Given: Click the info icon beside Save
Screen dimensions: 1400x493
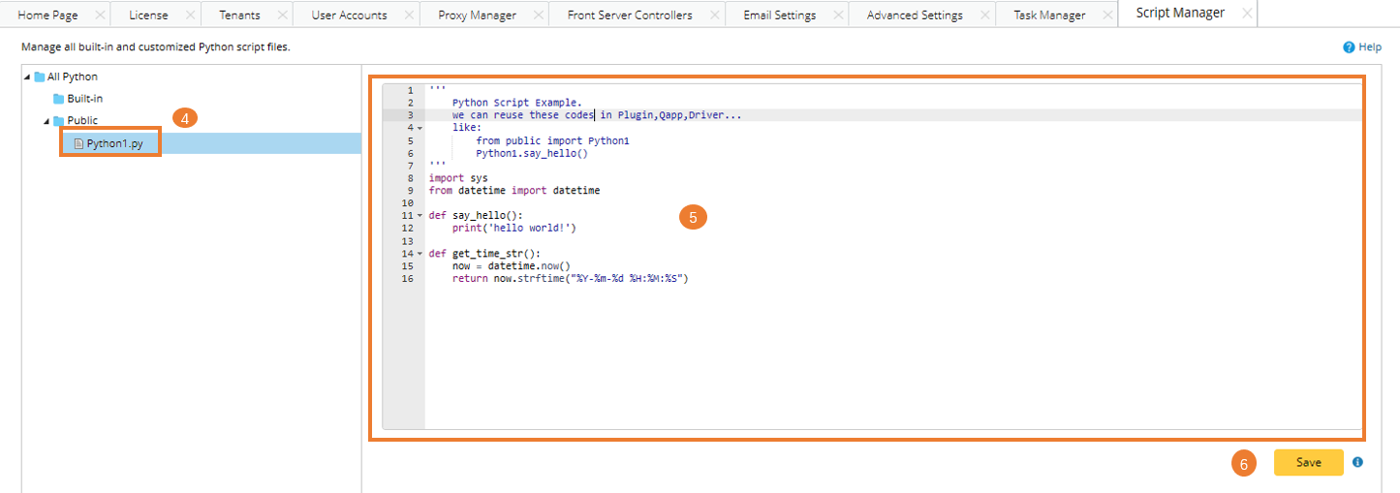Looking at the screenshot, I should (x=1357, y=463).
